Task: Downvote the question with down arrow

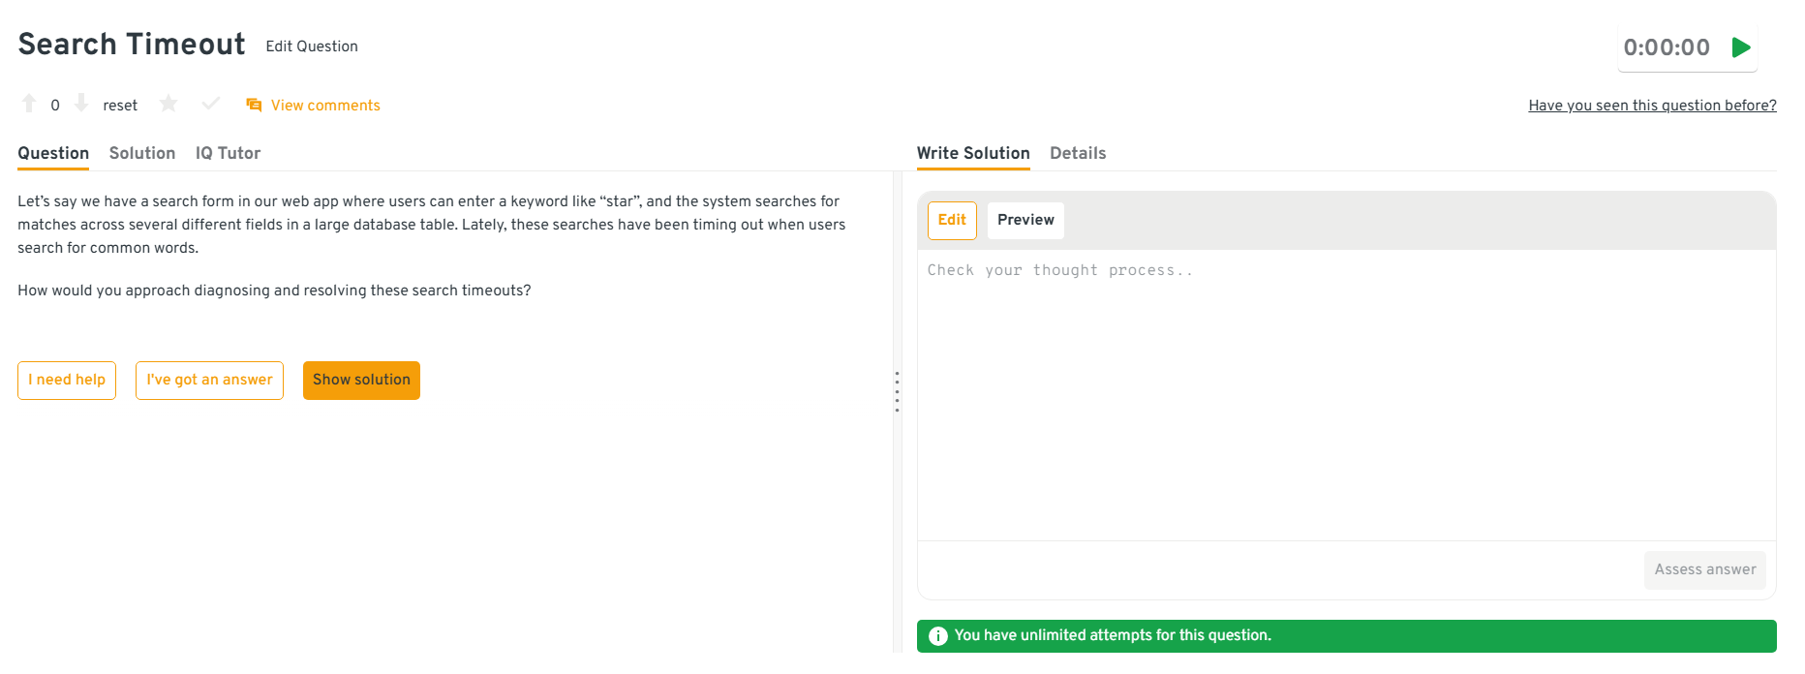Action: 81,104
